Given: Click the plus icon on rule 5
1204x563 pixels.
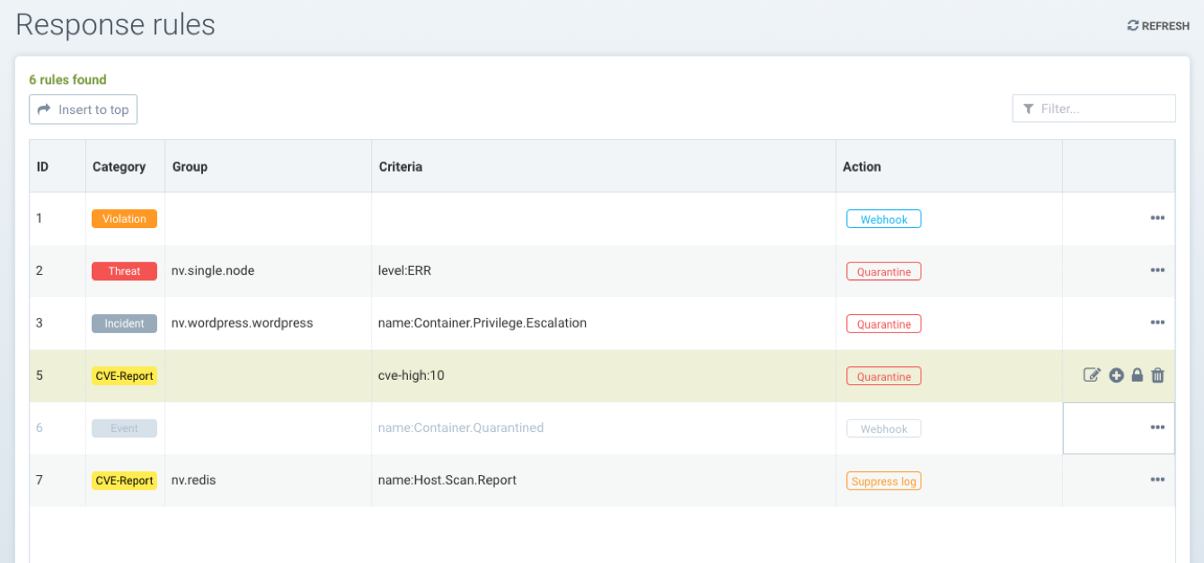Looking at the screenshot, I should [1116, 375].
